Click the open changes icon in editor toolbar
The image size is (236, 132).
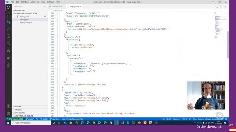(216, 7)
